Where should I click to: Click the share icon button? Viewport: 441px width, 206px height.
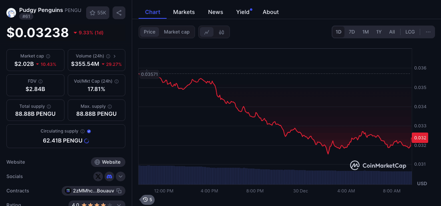pyautogui.click(x=119, y=13)
